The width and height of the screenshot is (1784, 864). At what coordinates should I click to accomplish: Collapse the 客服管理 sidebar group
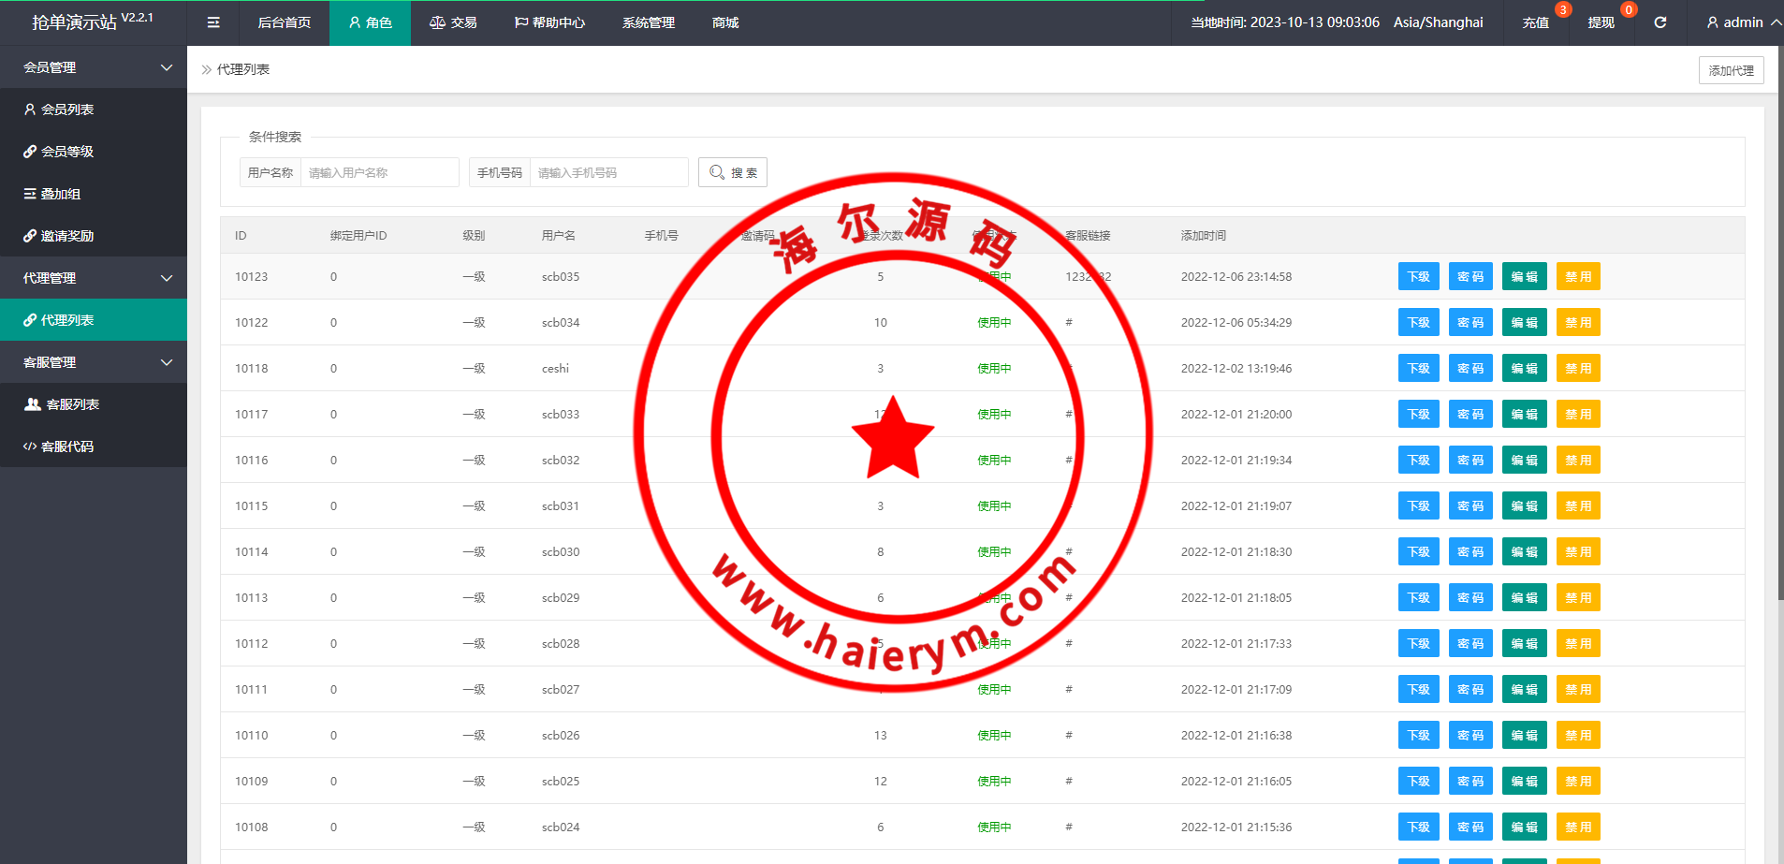pyautogui.click(x=94, y=362)
